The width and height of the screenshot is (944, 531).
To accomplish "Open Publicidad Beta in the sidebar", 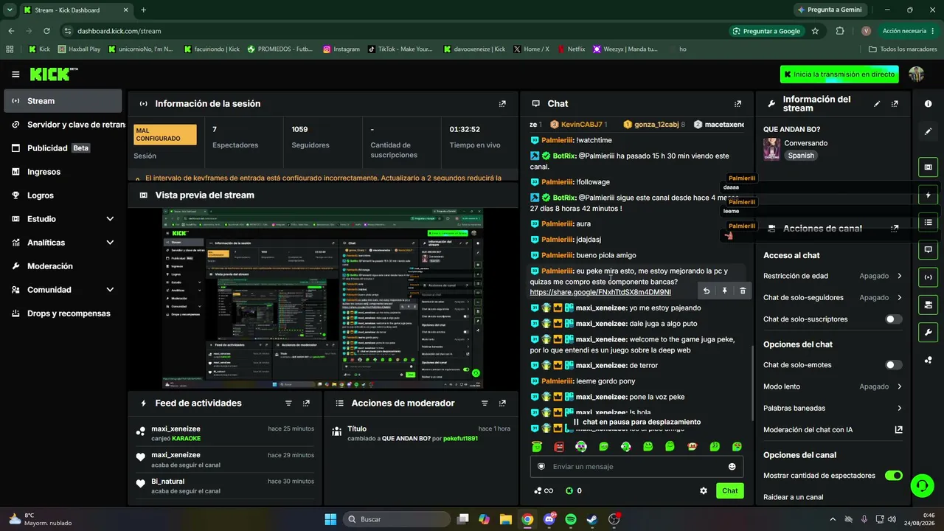I will coord(63,148).
